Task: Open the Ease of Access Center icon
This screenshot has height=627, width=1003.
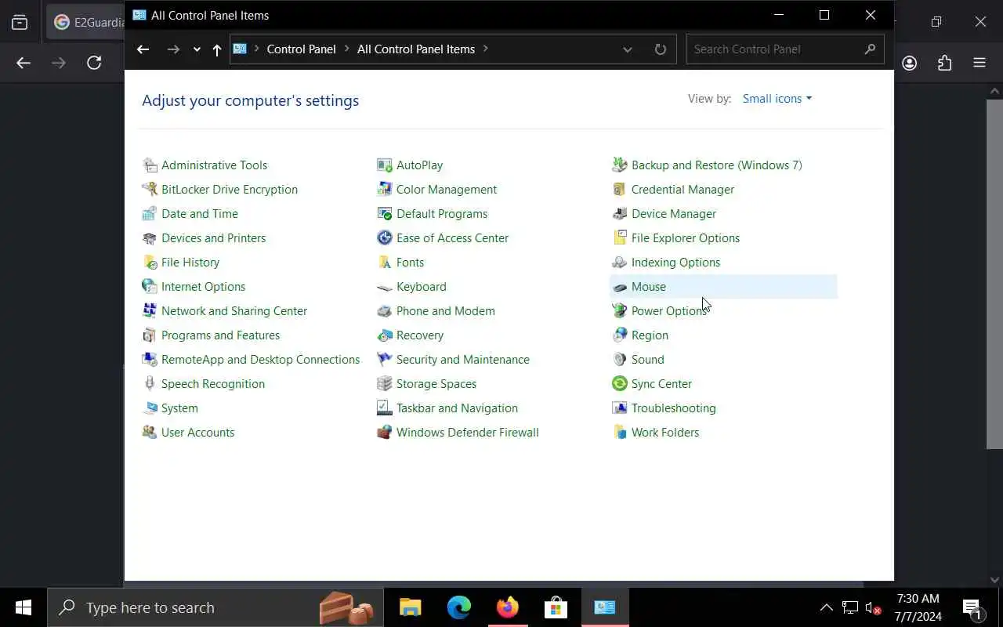Action: point(385,238)
